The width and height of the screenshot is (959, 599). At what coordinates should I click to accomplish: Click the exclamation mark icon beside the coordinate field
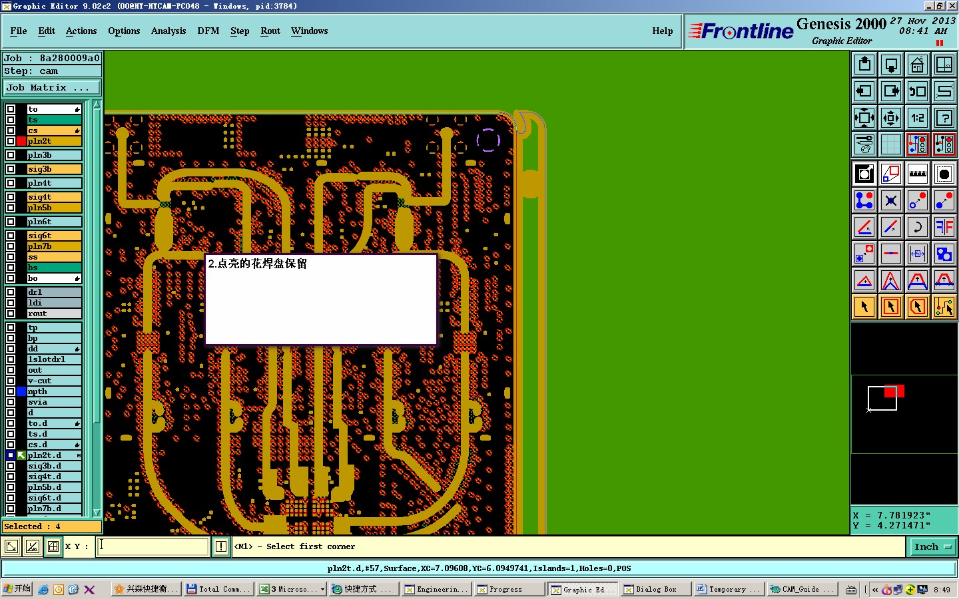[x=221, y=546]
